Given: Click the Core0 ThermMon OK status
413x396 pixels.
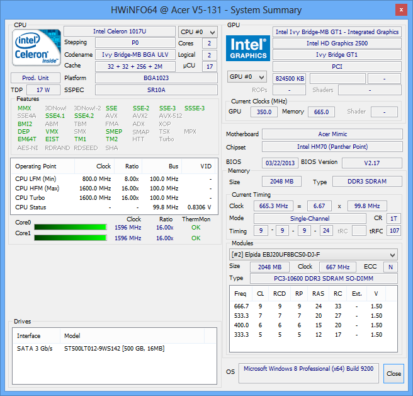Looking at the screenshot, I should [196, 228].
